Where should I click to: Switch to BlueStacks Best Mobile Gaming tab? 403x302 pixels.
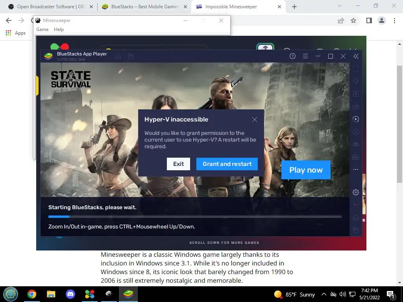click(x=144, y=7)
